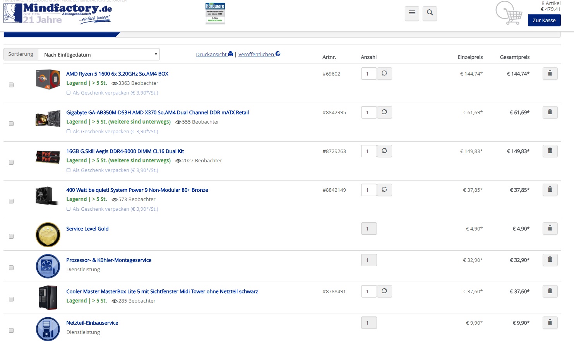Click the cart total € 479,41
Image resolution: width=574 pixels, height=344 pixels.
point(550,9)
